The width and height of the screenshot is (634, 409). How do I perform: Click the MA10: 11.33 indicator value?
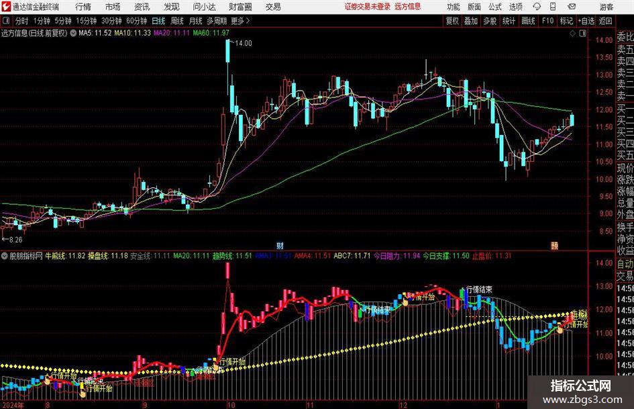point(133,33)
